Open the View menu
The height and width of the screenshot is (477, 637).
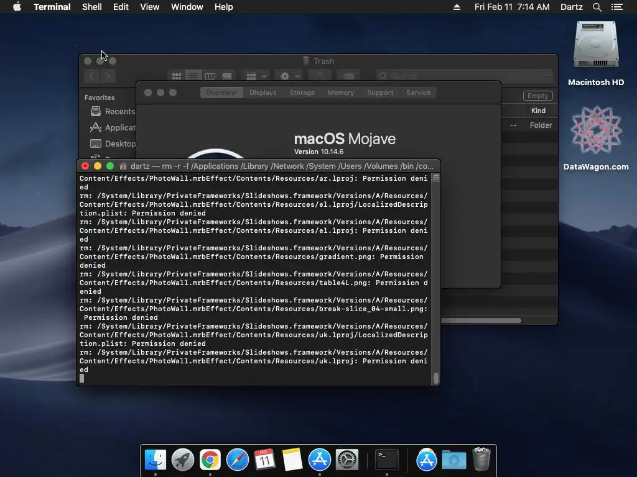149,7
